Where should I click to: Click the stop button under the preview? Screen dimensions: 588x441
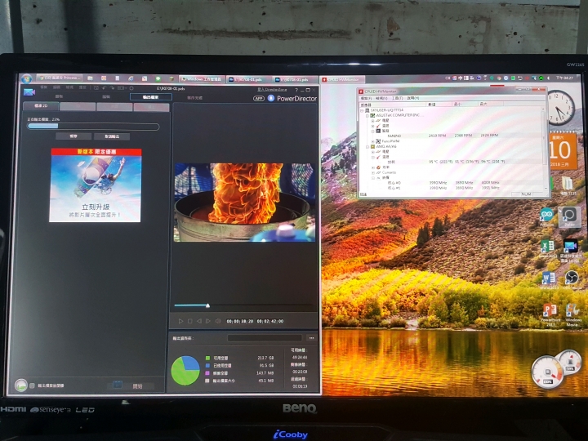coord(190,321)
